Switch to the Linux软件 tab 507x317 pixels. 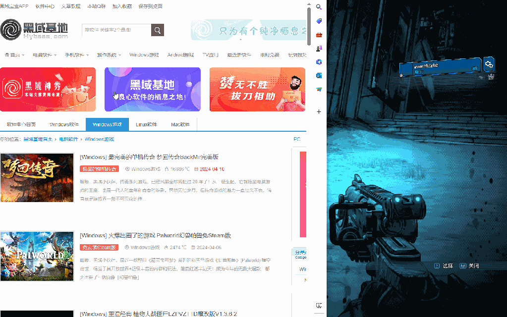click(x=146, y=124)
